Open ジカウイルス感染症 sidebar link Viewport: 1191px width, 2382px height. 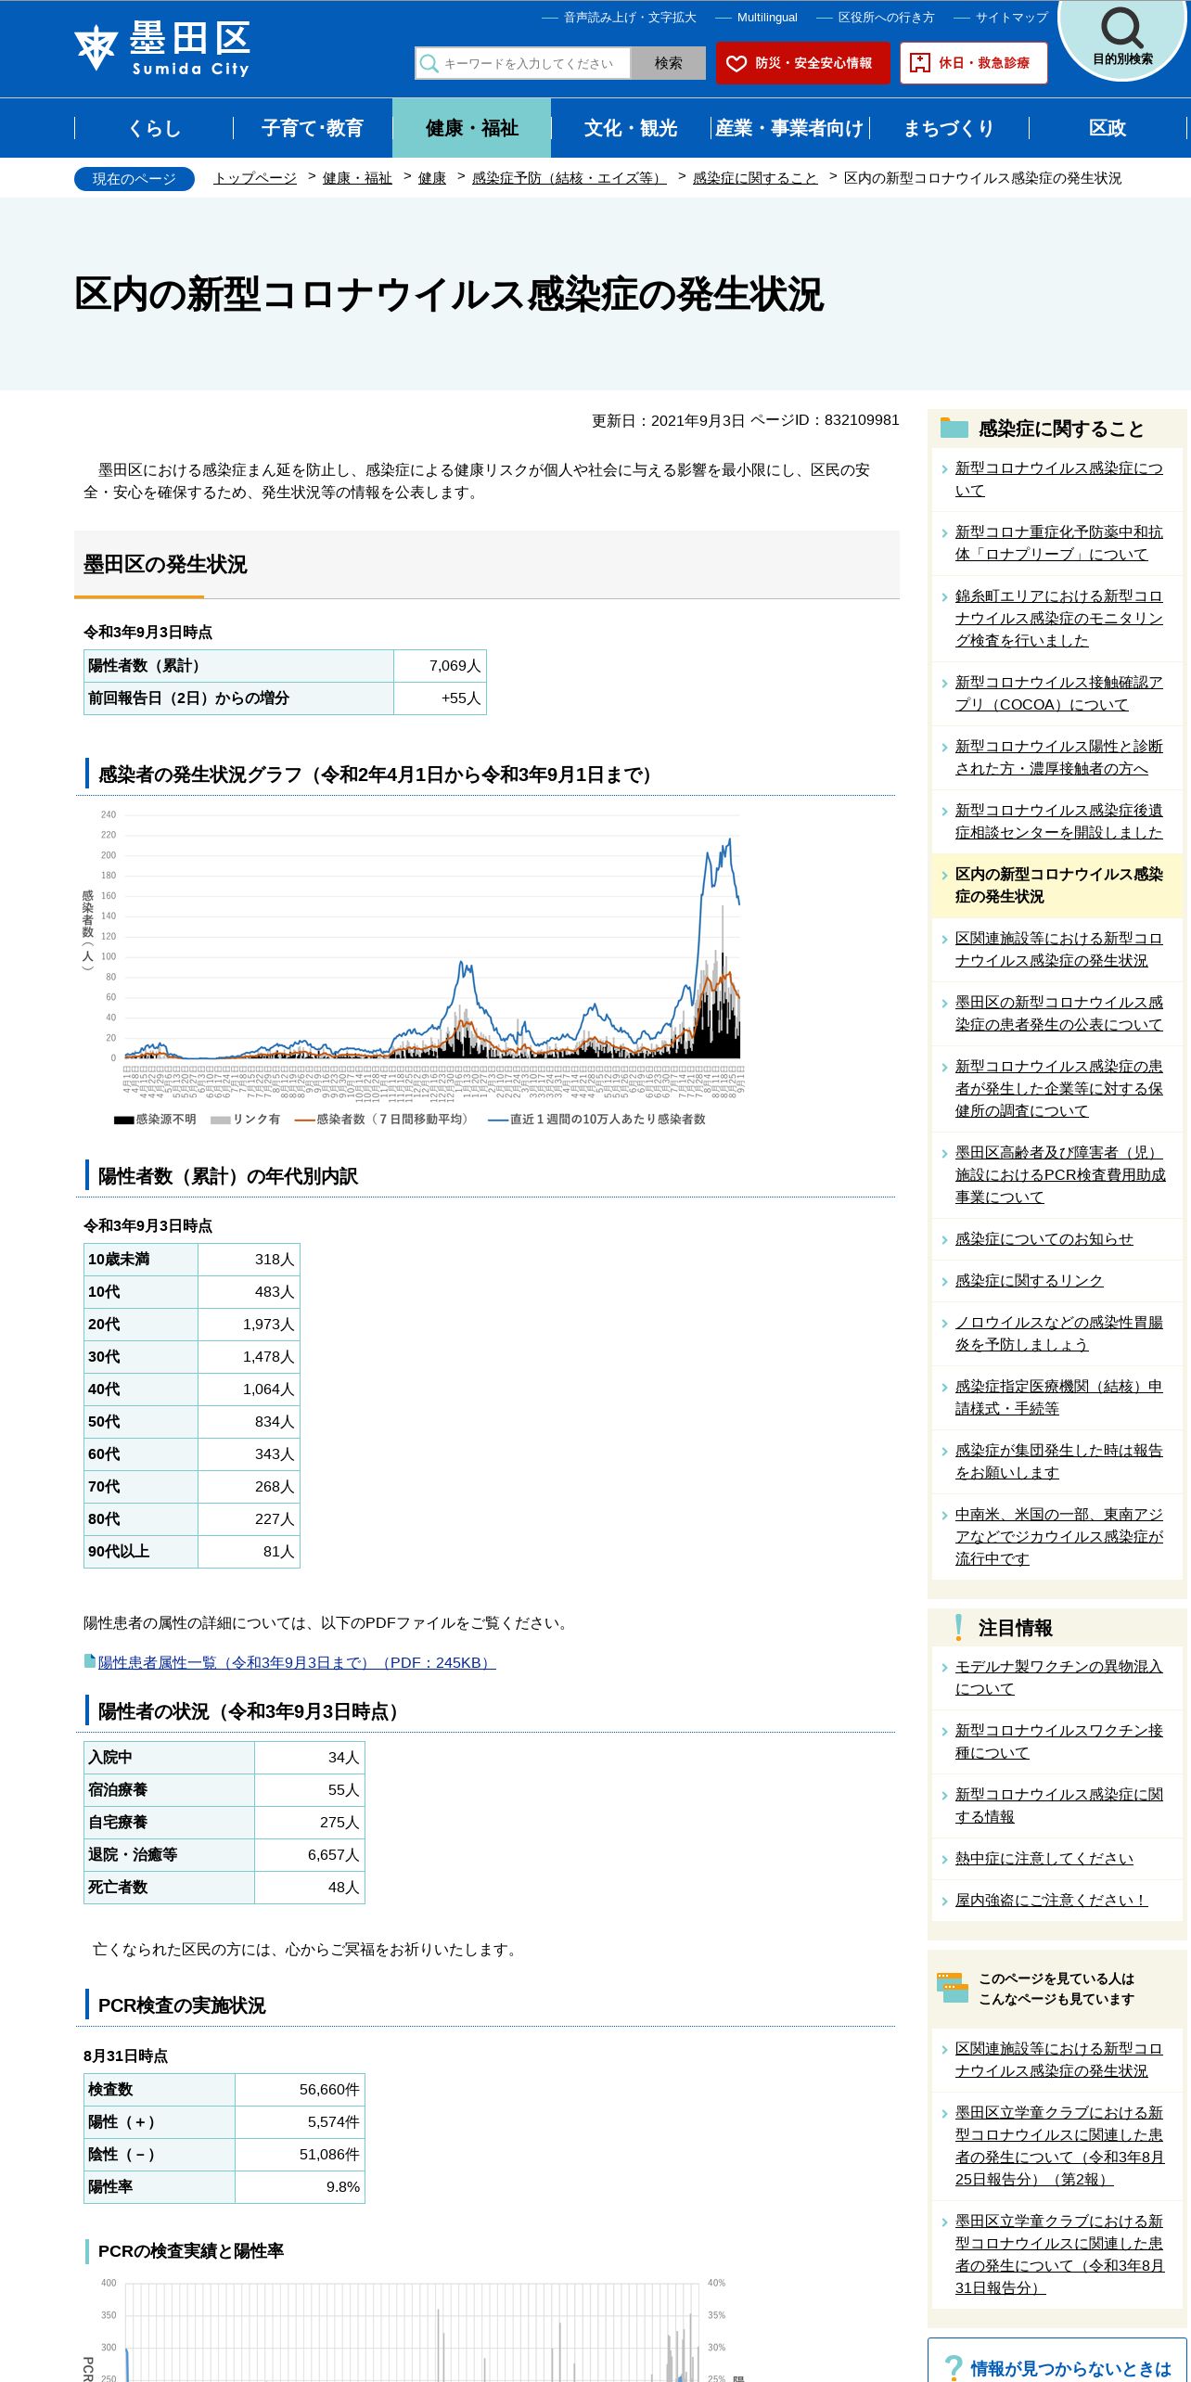tap(1058, 1536)
